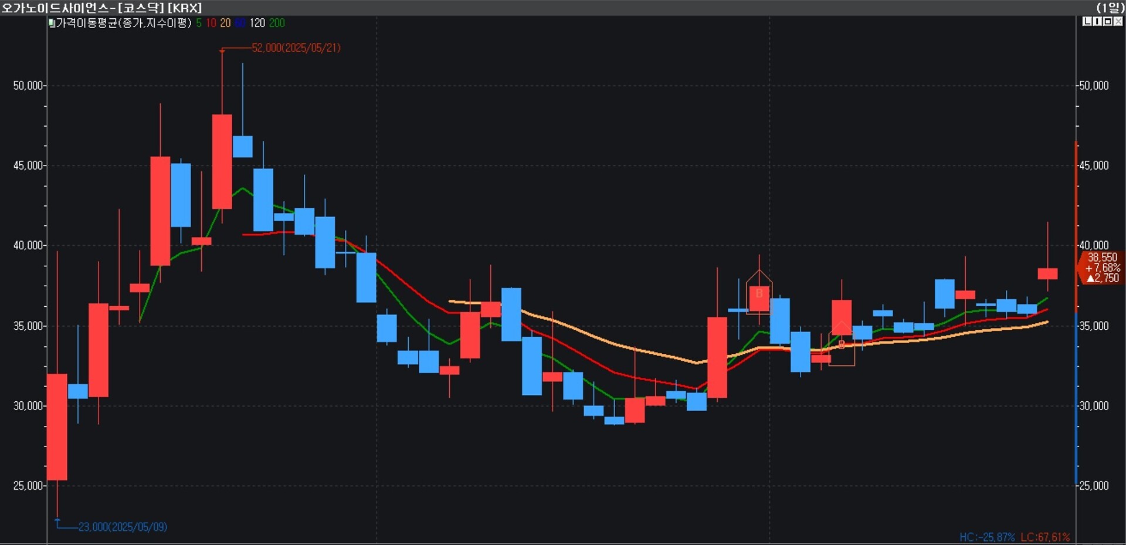Select the 5-day moving average legend value
This screenshot has width=1126, height=545.
[199, 23]
